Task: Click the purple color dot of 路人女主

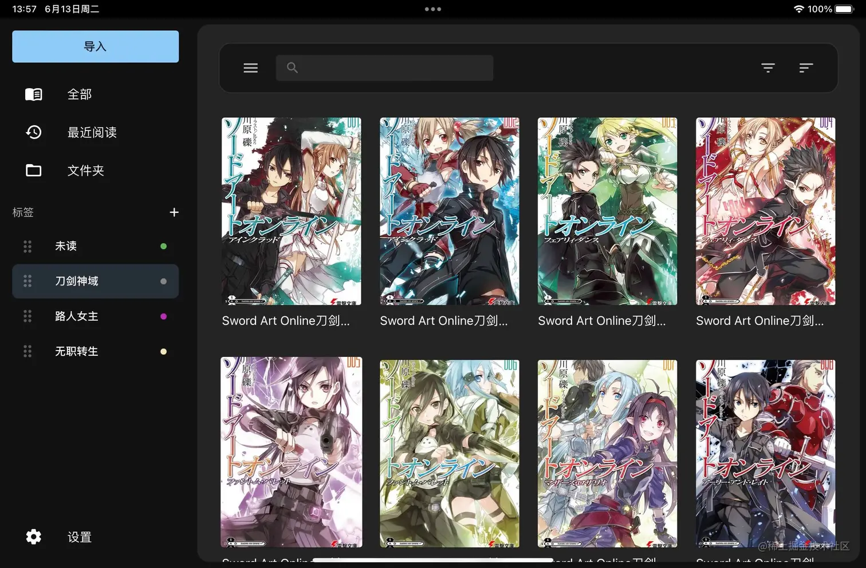Action: click(x=163, y=316)
